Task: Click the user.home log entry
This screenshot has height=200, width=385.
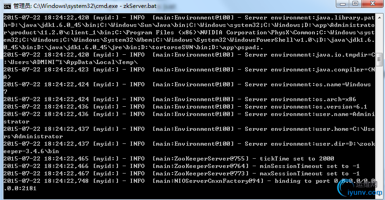Action: pyautogui.click(x=189, y=129)
